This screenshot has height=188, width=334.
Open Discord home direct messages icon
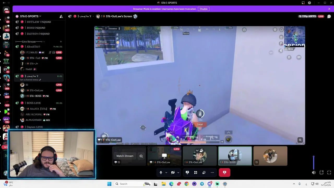(x=6, y=10)
